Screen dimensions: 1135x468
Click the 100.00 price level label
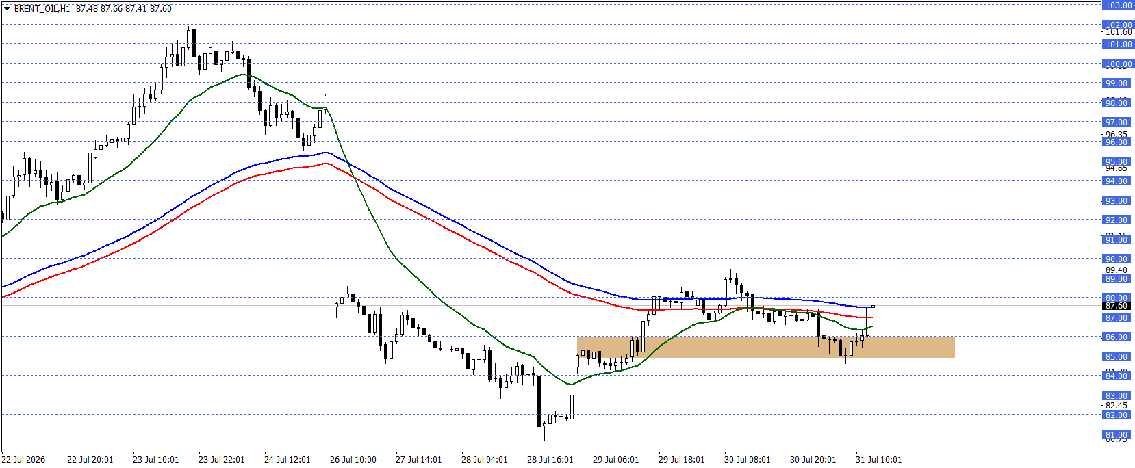coord(1119,64)
